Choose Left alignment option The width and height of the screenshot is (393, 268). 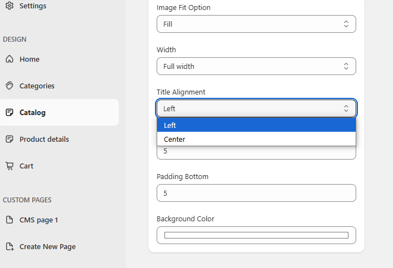(256, 125)
